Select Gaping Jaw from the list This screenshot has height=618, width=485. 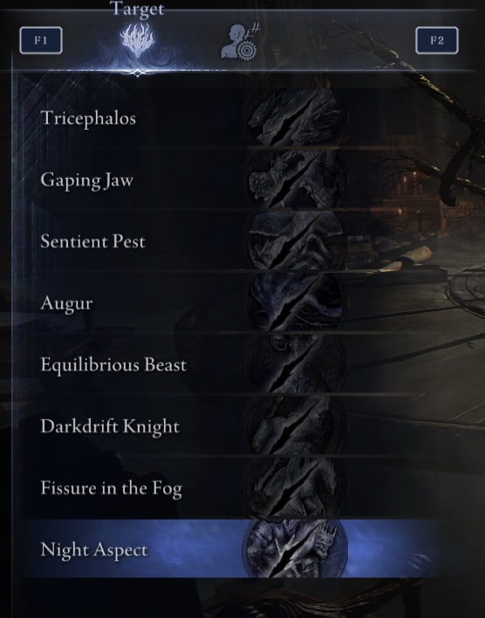coord(229,180)
